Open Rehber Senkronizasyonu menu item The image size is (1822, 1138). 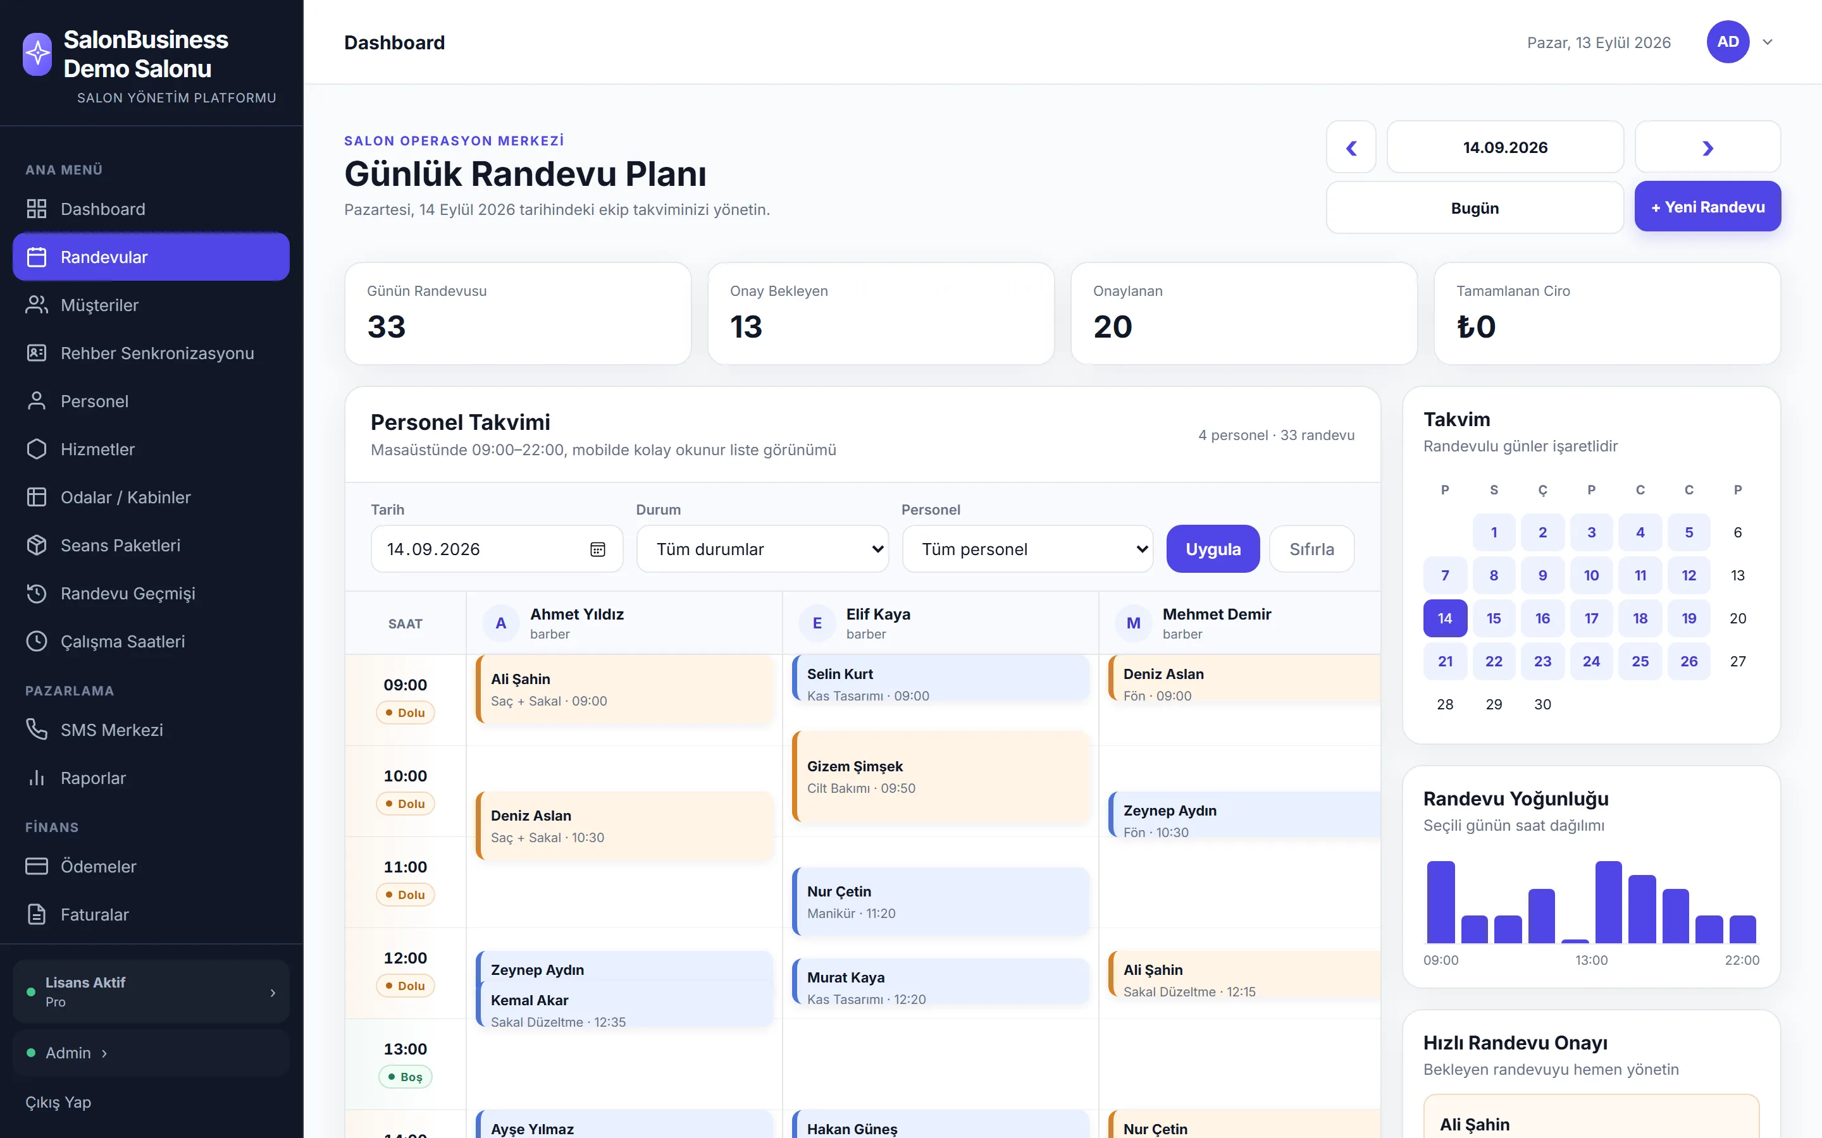pyautogui.click(x=151, y=353)
